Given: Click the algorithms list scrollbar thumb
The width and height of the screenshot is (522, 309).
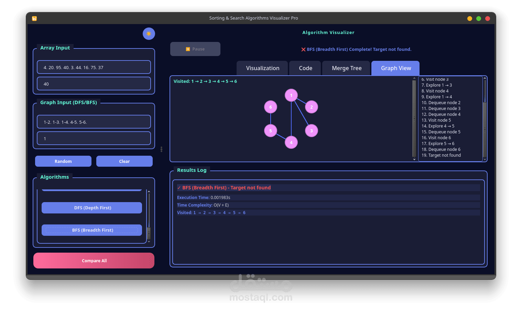Looking at the screenshot, I should click(x=149, y=233).
